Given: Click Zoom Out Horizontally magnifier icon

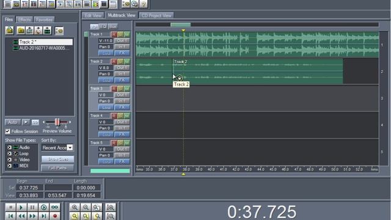Looking at the screenshot, I should point(86,207).
